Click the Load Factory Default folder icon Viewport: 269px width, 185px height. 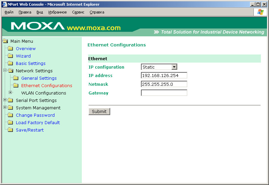[x=10, y=123]
